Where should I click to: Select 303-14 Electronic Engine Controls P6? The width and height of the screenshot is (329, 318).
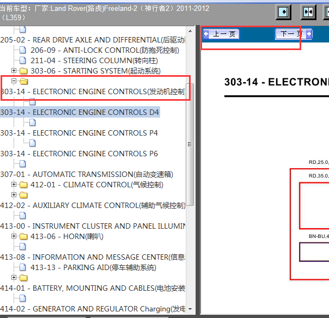[x=79, y=154]
